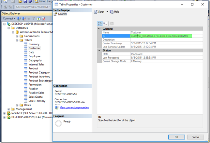The width and height of the screenshot is (210, 143).
Task: Select the Date table
Action: pos(31,52)
